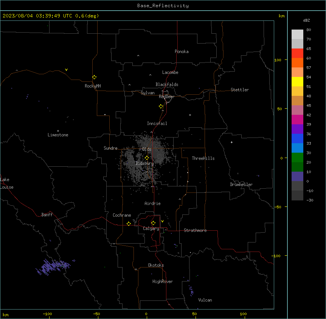Click the magenta swatch between 42 and 39 dBZ
This screenshot has height=319, width=326.
(x=297, y=119)
